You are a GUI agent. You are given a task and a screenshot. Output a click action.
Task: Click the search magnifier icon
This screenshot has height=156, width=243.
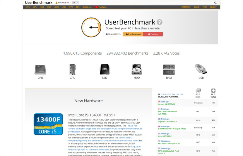215,3
